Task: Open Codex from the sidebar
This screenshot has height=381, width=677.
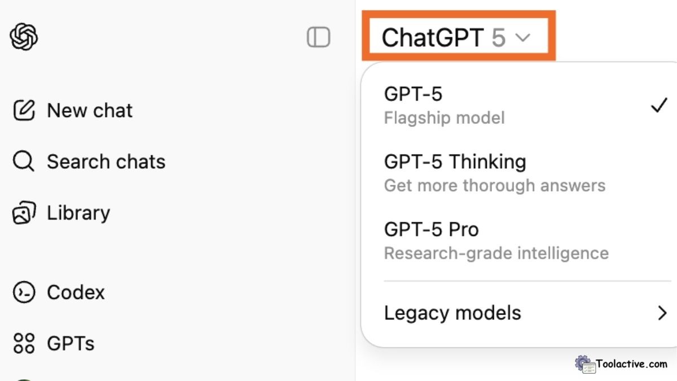Action: pos(76,292)
